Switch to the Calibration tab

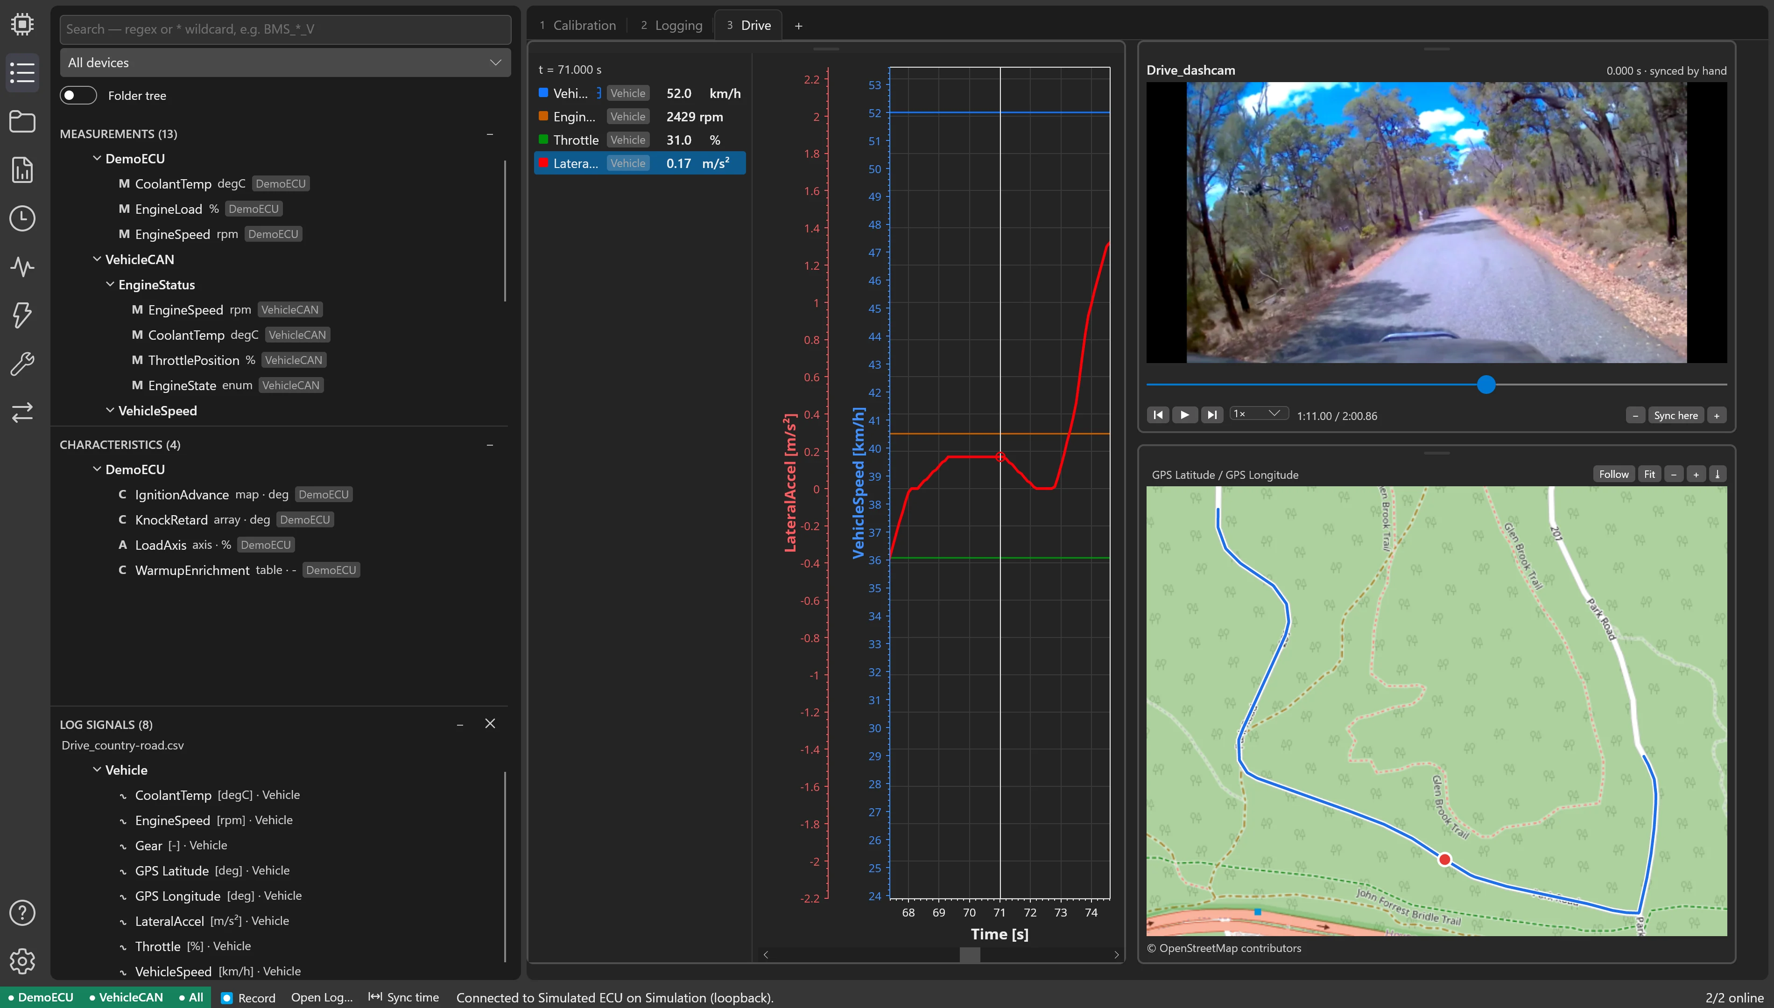pyautogui.click(x=577, y=25)
